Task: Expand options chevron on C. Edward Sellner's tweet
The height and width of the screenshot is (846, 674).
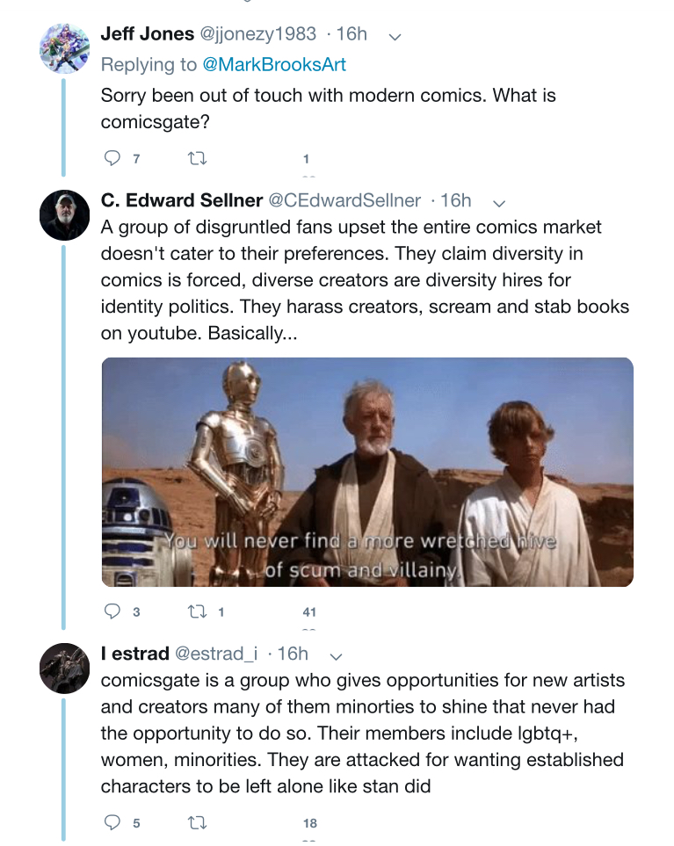Action: click(x=499, y=204)
